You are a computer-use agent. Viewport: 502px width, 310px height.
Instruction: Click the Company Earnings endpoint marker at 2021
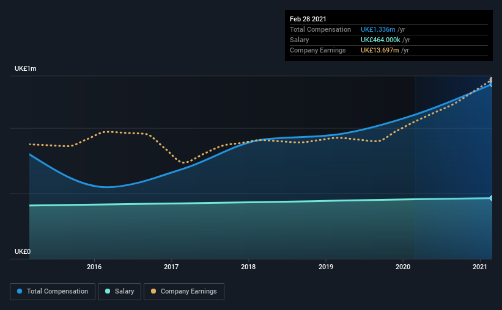click(x=491, y=79)
